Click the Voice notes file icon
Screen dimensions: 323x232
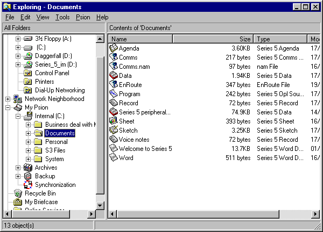(x=113, y=139)
